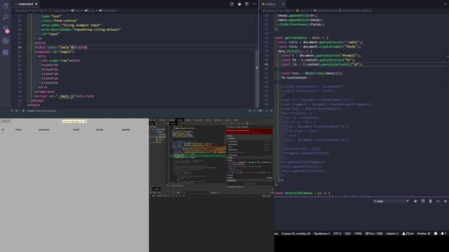Click the website column header in the browser table
The height and width of the screenshot is (252, 449).
pyautogui.click(x=126, y=129)
